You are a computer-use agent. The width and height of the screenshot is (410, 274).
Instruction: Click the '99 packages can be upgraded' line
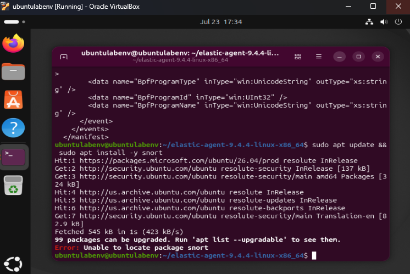pos(197,240)
